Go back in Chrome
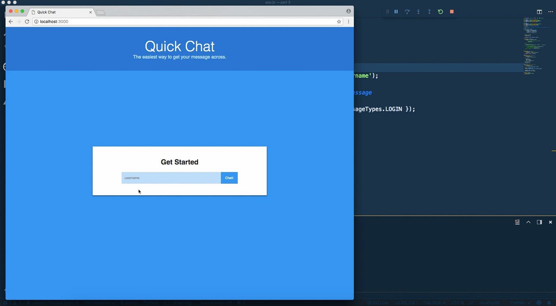This screenshot has width=556, height=306. [11, 21]
